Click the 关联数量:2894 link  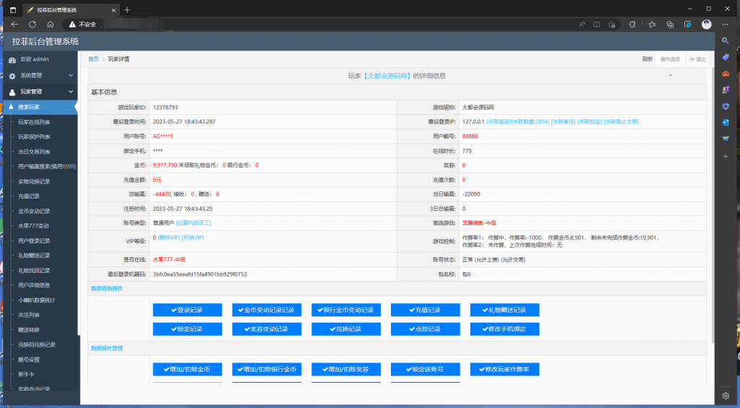[x=530, y=122]
